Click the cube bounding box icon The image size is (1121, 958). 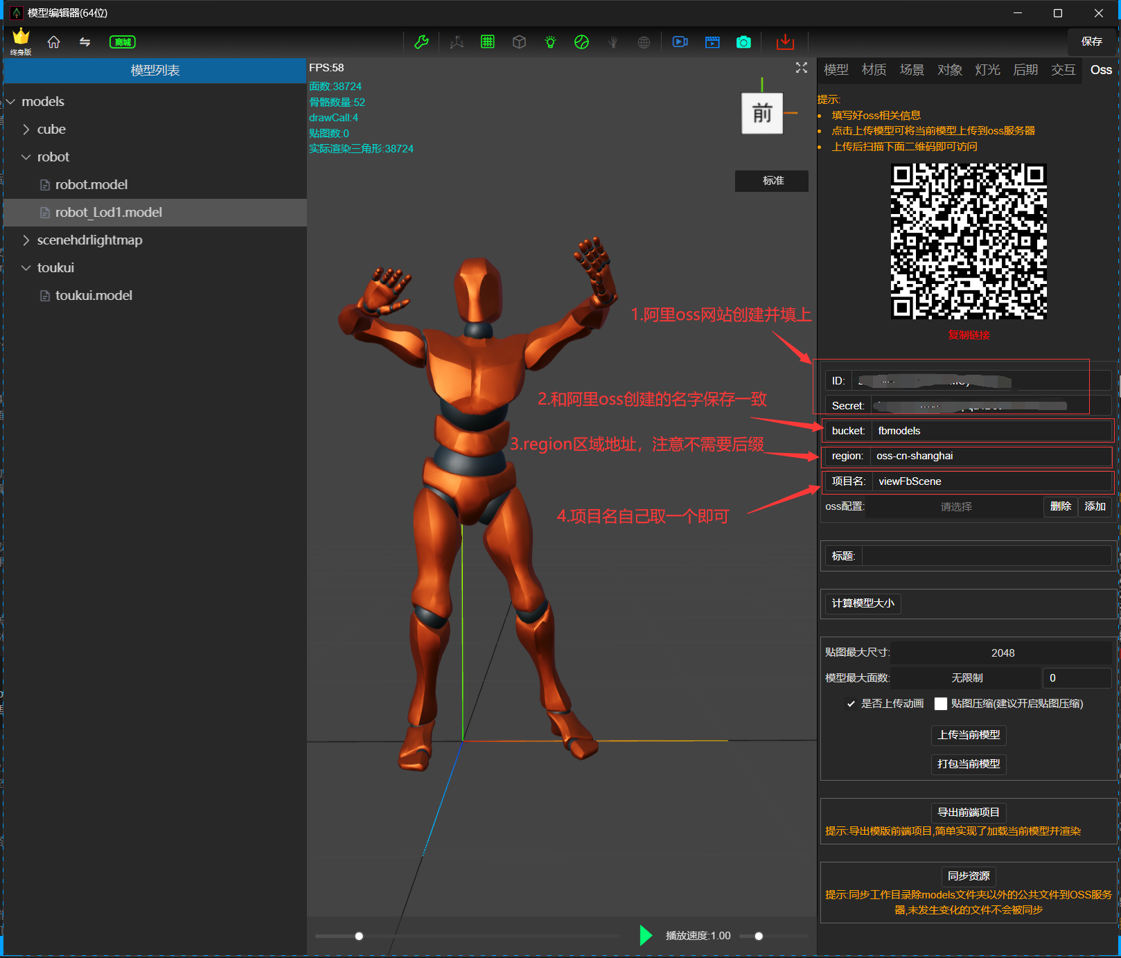(519, 42)
